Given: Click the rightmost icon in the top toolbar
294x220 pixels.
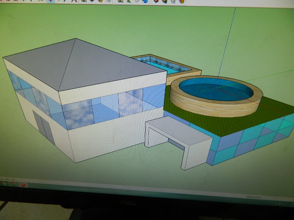Looking at the screenshot, I should click(x=181, y=1).
